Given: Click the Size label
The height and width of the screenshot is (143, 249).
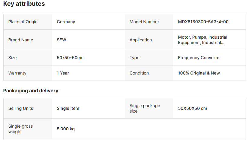Looking at the screenshot, I should [x=12, y=58].
